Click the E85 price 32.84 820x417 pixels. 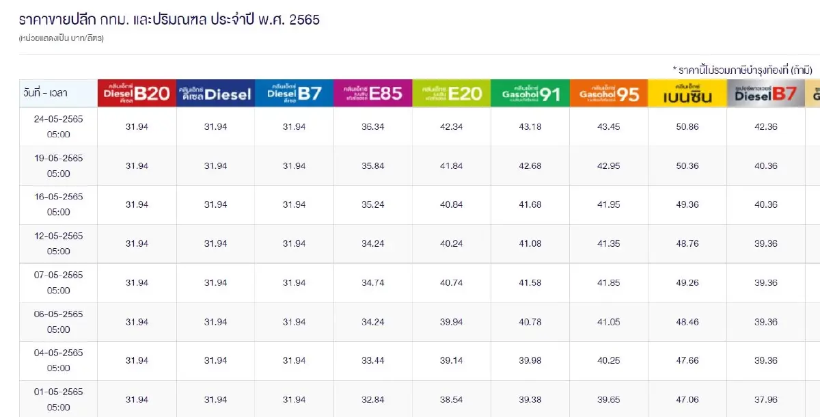[x=373, y=400]
